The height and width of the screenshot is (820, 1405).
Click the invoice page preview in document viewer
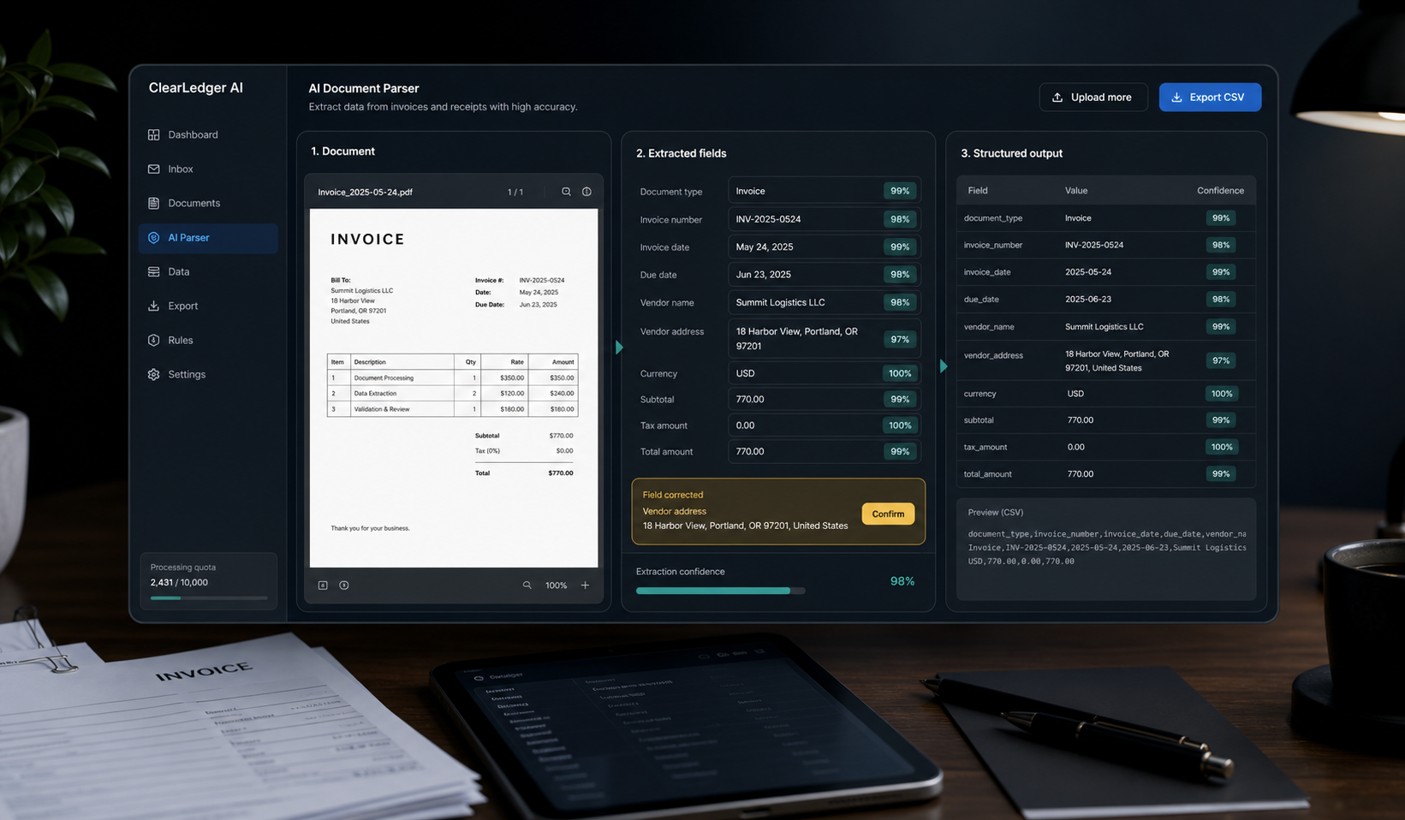454,388
